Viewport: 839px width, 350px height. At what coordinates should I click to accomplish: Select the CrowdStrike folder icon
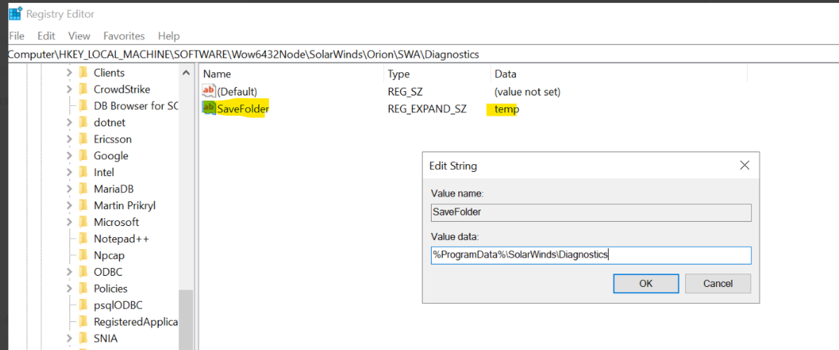point(83,89)
